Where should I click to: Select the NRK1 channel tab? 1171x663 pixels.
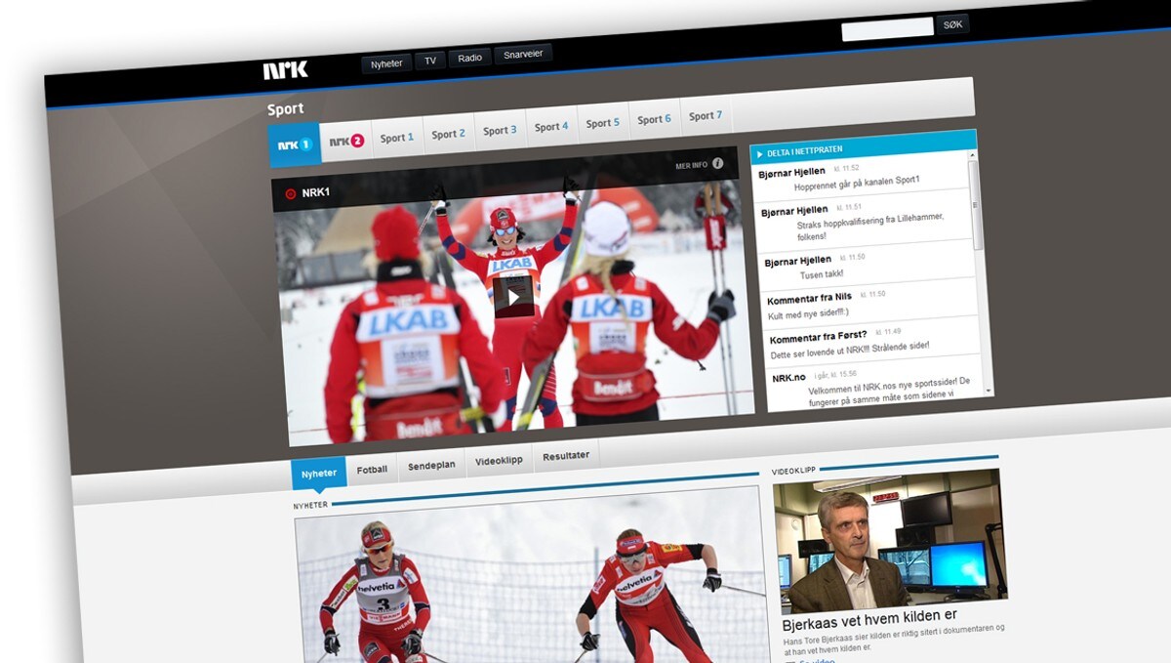294,145
